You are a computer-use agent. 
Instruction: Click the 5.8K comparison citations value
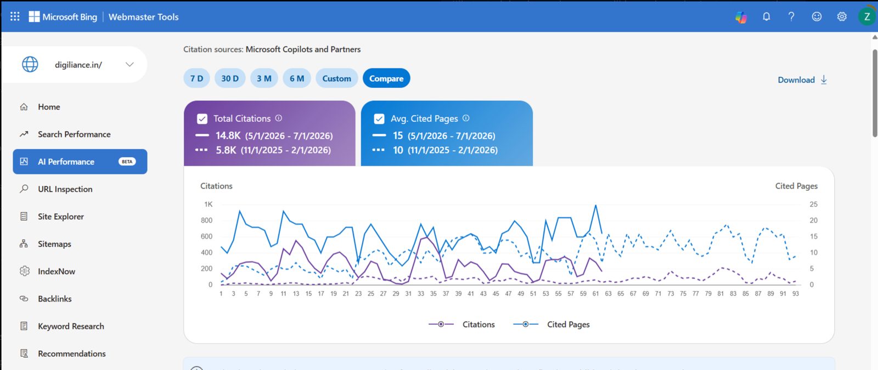(x=226, y=150)
